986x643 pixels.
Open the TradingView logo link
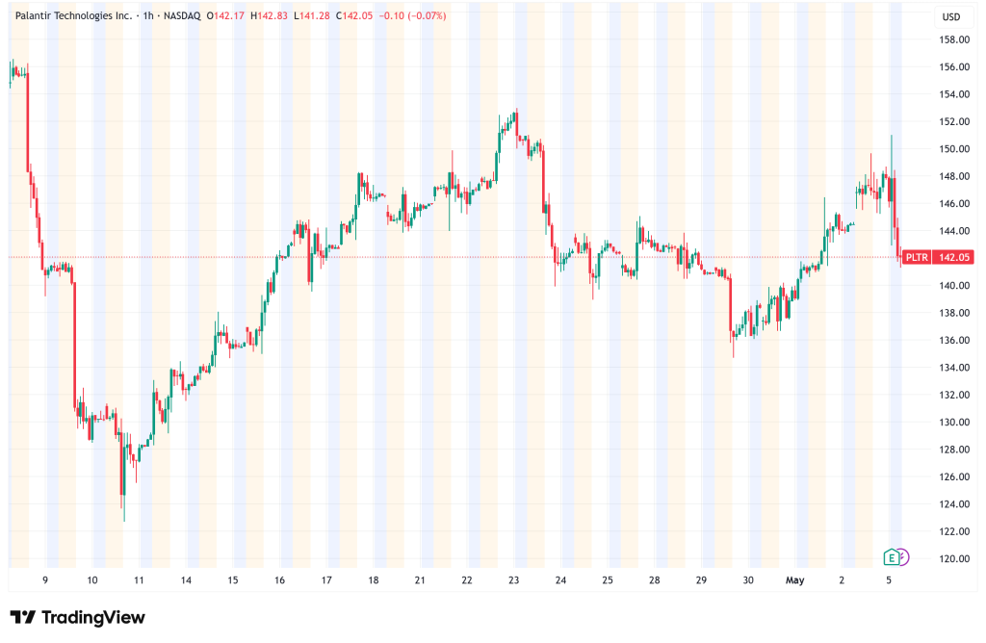click(77, 617)
